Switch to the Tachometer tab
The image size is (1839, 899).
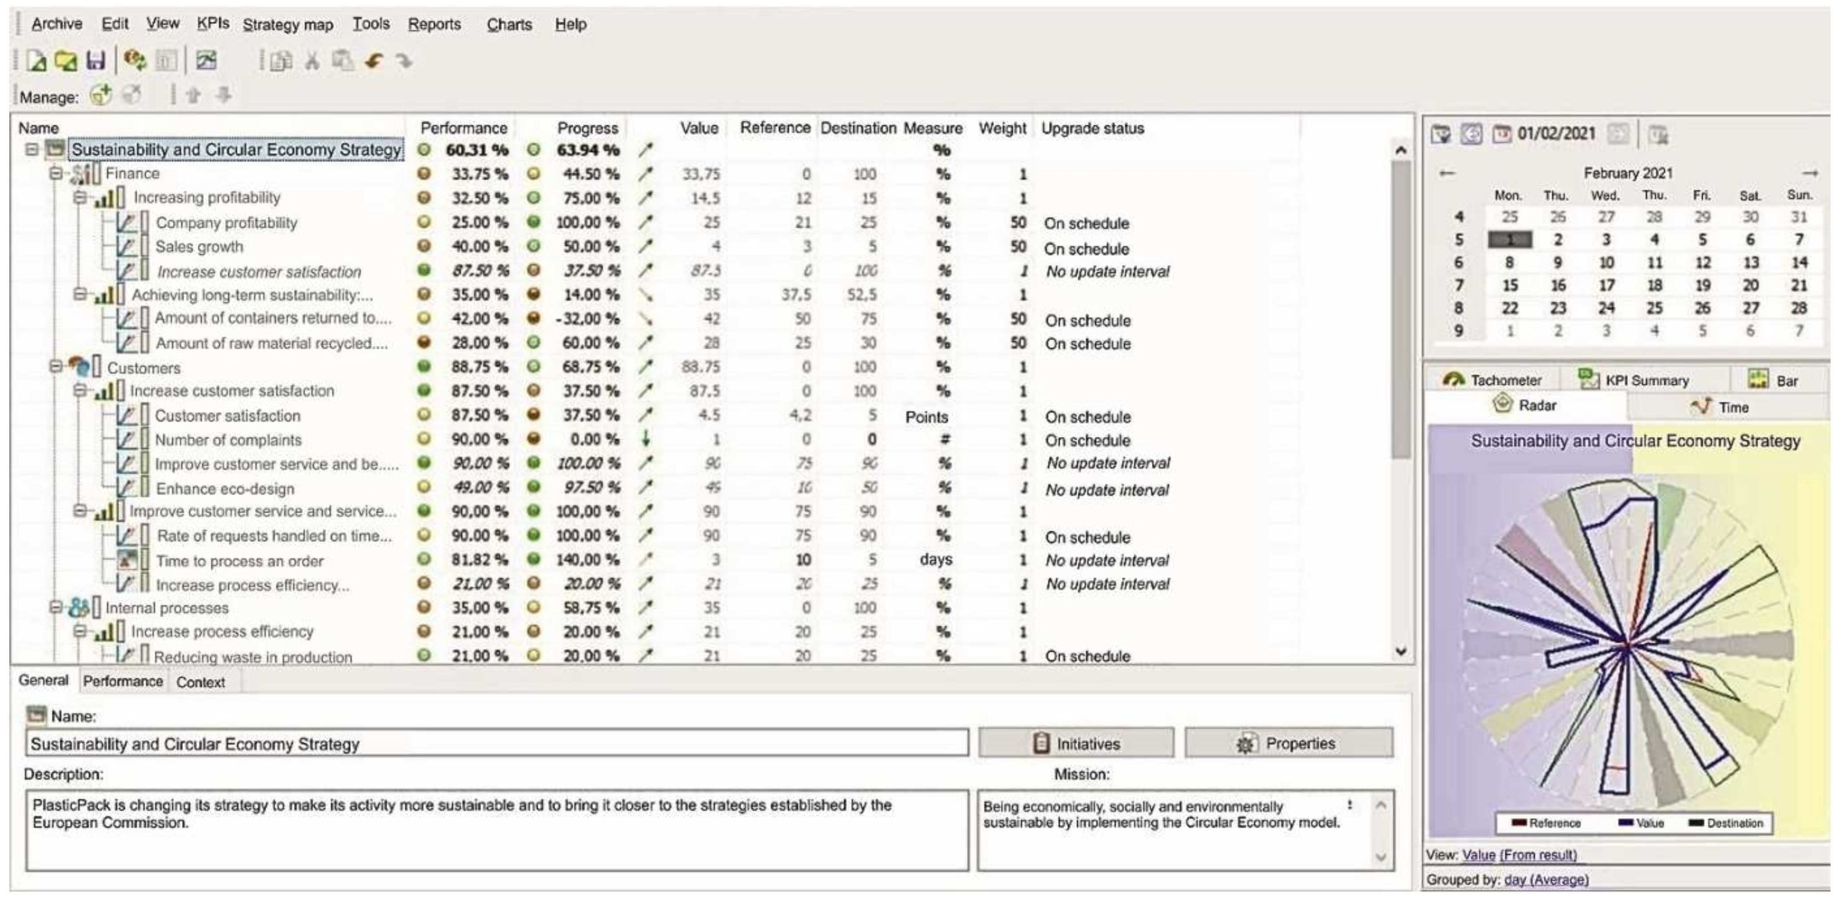click(x=1492, y=380)
